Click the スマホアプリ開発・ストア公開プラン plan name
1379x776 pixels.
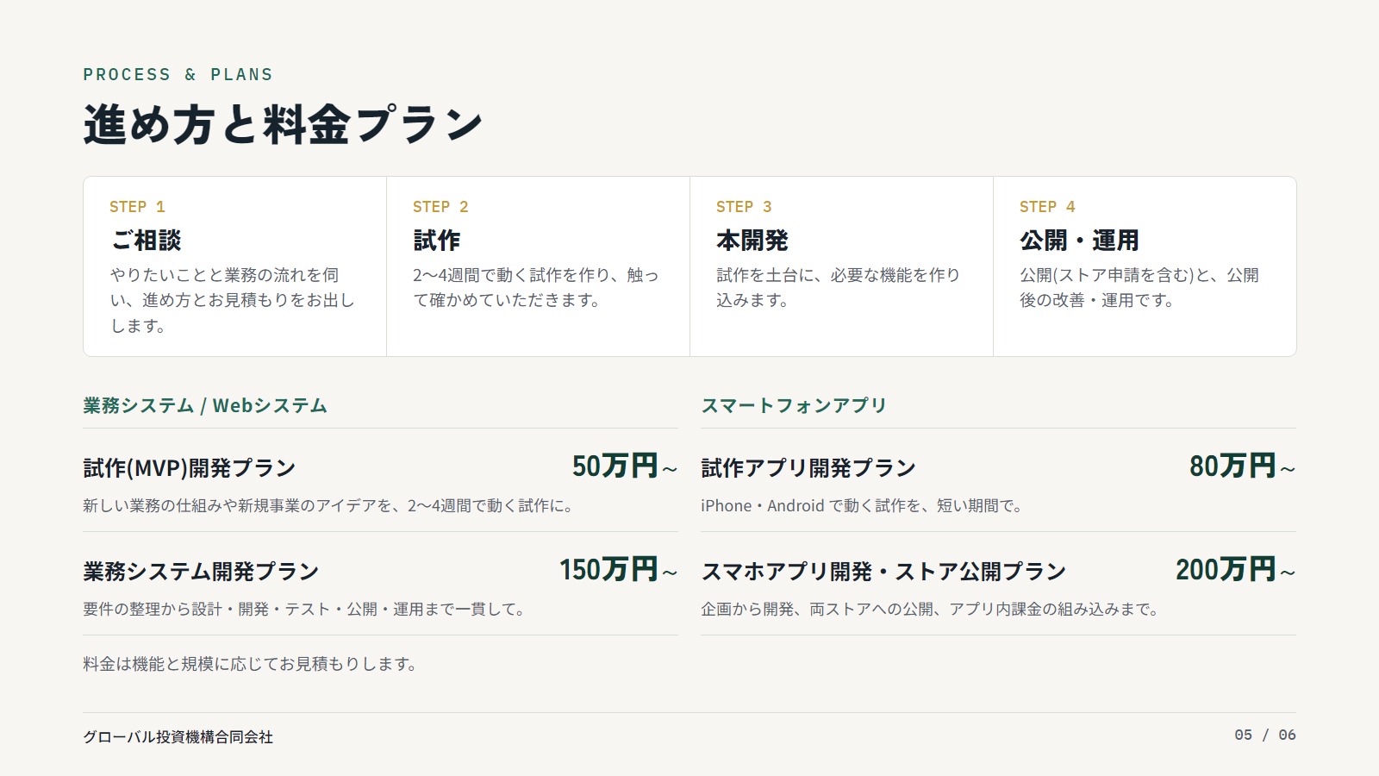click(x=883, y=572)
